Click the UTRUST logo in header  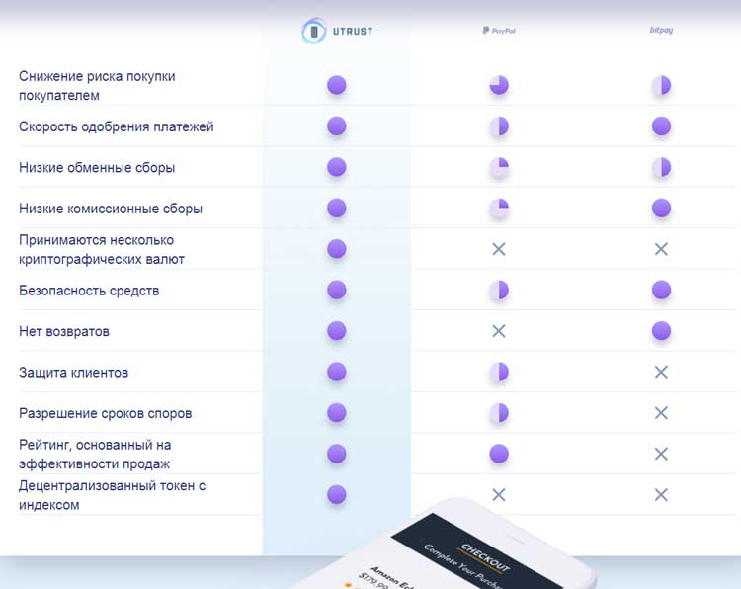(338, 31)
